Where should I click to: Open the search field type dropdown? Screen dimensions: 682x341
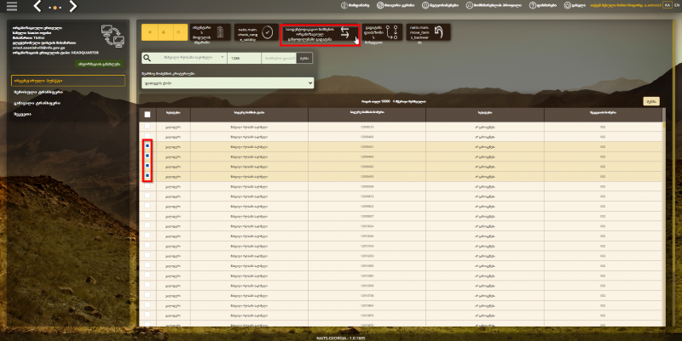tap(189, 58)
